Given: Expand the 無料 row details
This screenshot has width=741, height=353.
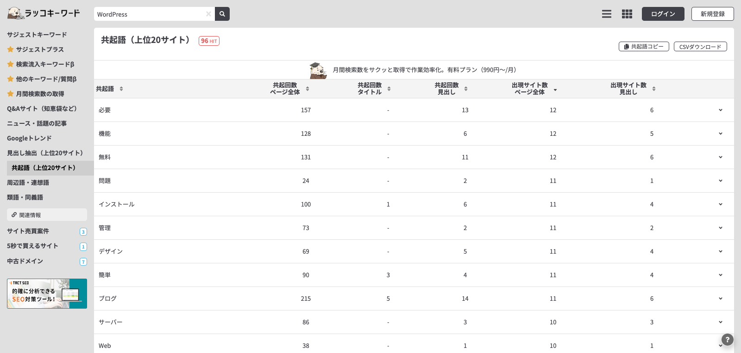Looking at the screenshot, I should (x=721, y=157).
